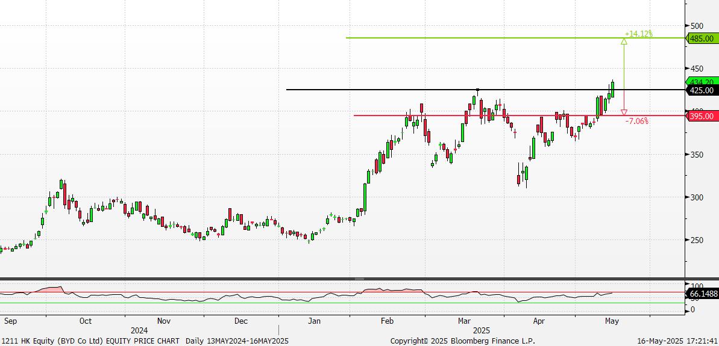Screen dimensions: 719x346
Task: Click the Nov month label
Action: coord(164,321)
